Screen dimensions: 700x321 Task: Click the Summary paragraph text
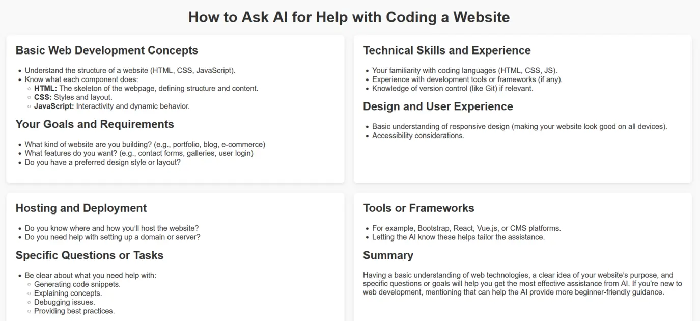coord(522,284)
